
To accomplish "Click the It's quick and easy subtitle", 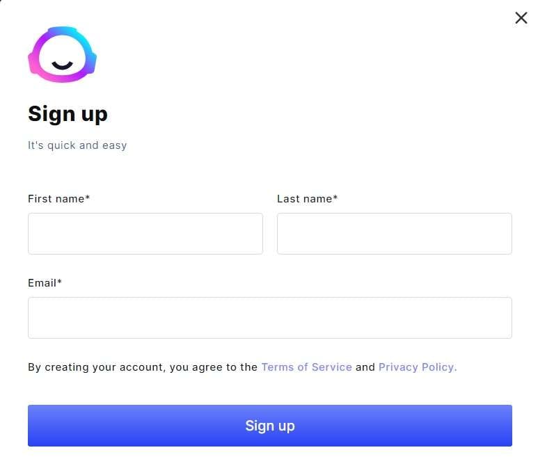I will click(x=77, y=145).
